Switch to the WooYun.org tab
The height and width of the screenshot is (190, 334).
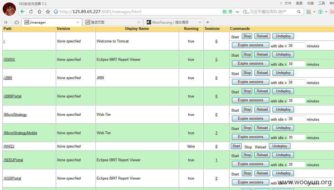pyautogui.click(x=174, y=22)
